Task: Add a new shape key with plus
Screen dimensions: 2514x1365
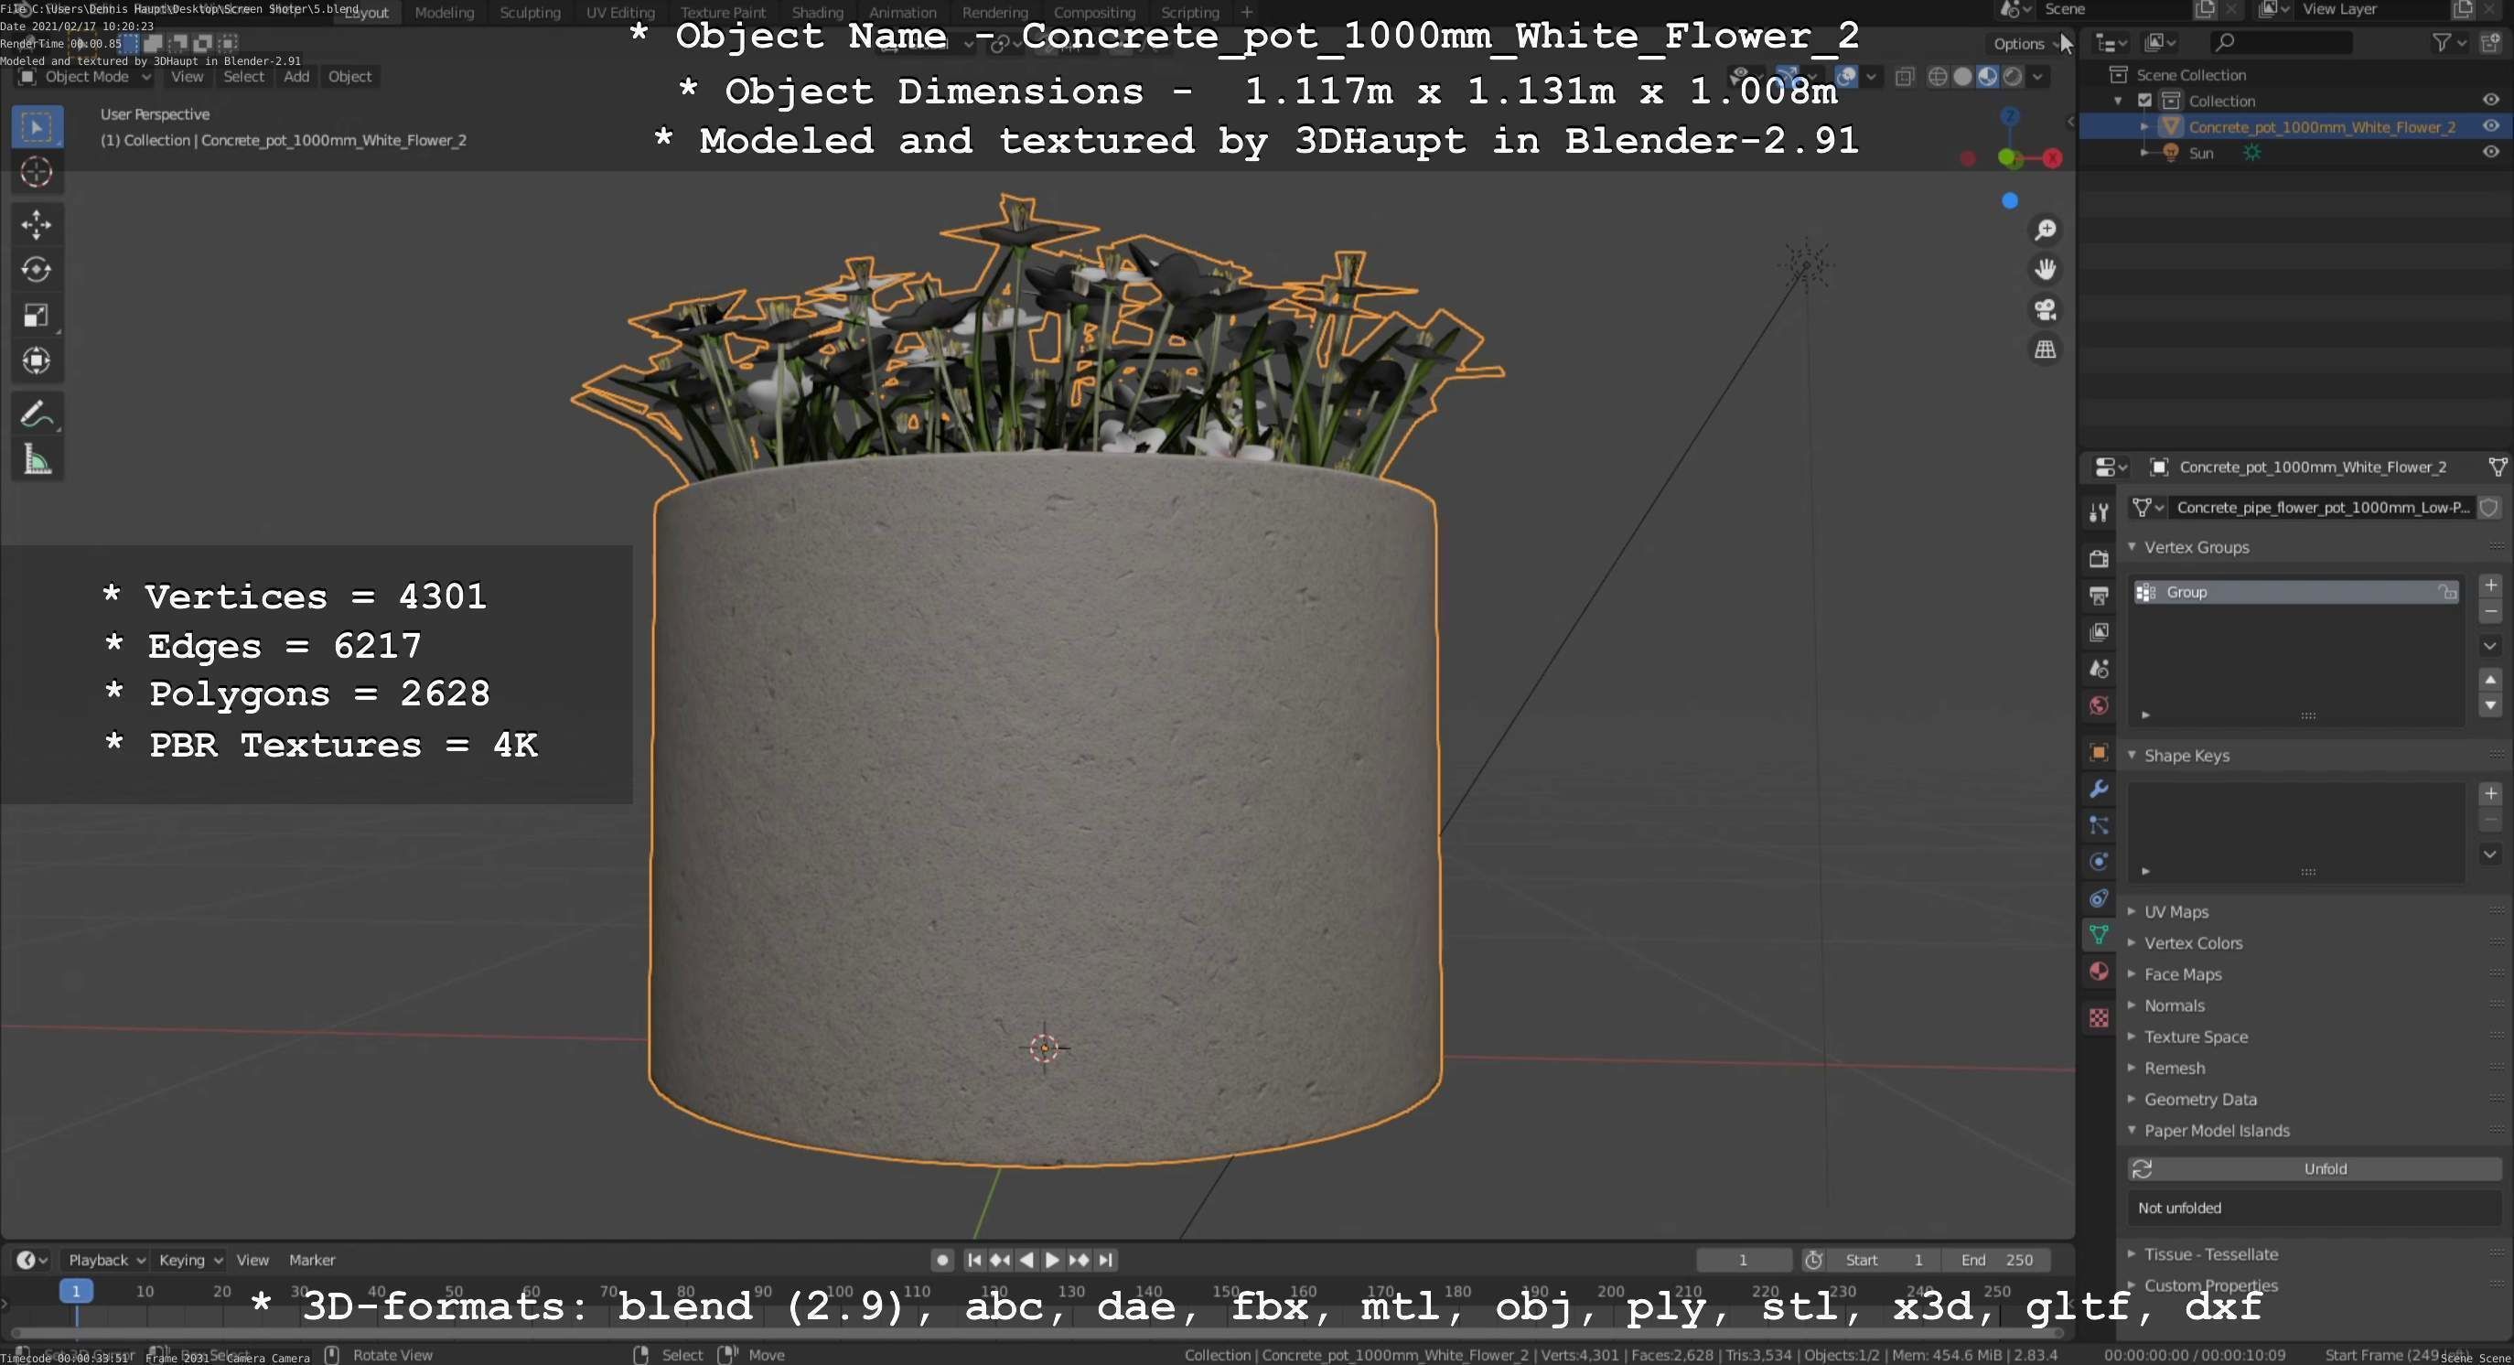Action: (2489, 793)
